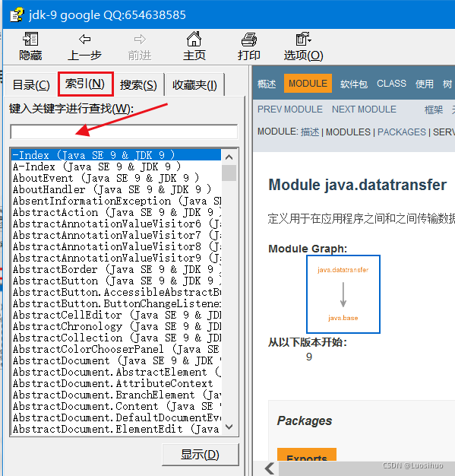
Task: Select the 'AbstractCollection' entry
Action: tap(116, 338)
